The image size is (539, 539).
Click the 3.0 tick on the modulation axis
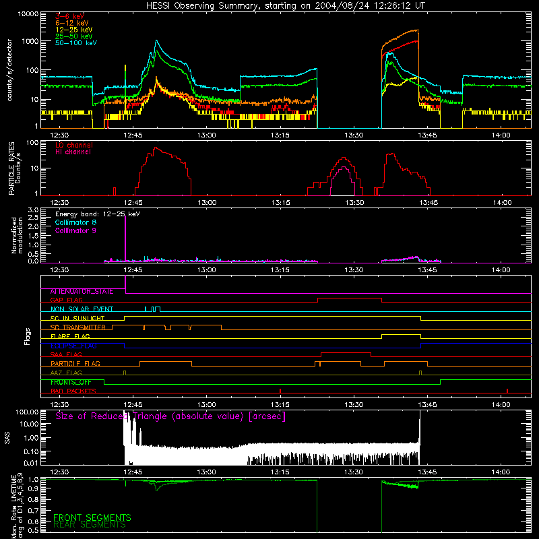click(33, 210)
